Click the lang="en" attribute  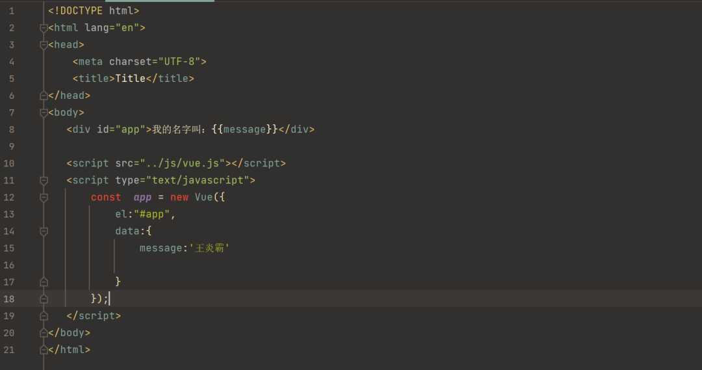112,28
